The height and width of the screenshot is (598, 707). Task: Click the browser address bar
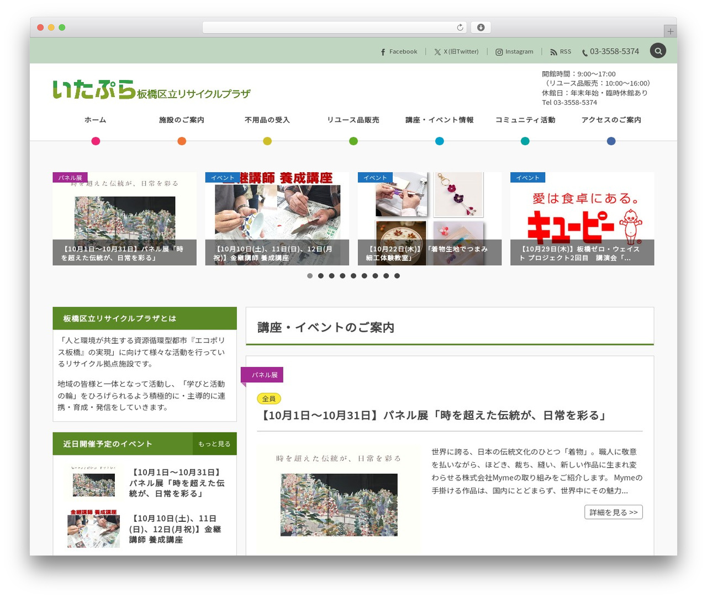click(x=334, y=27)
